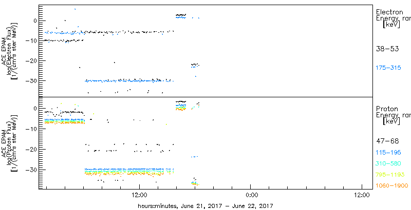Click the 175-315 blue electron legend label
The image size is (411, 210).
(388, 68)
